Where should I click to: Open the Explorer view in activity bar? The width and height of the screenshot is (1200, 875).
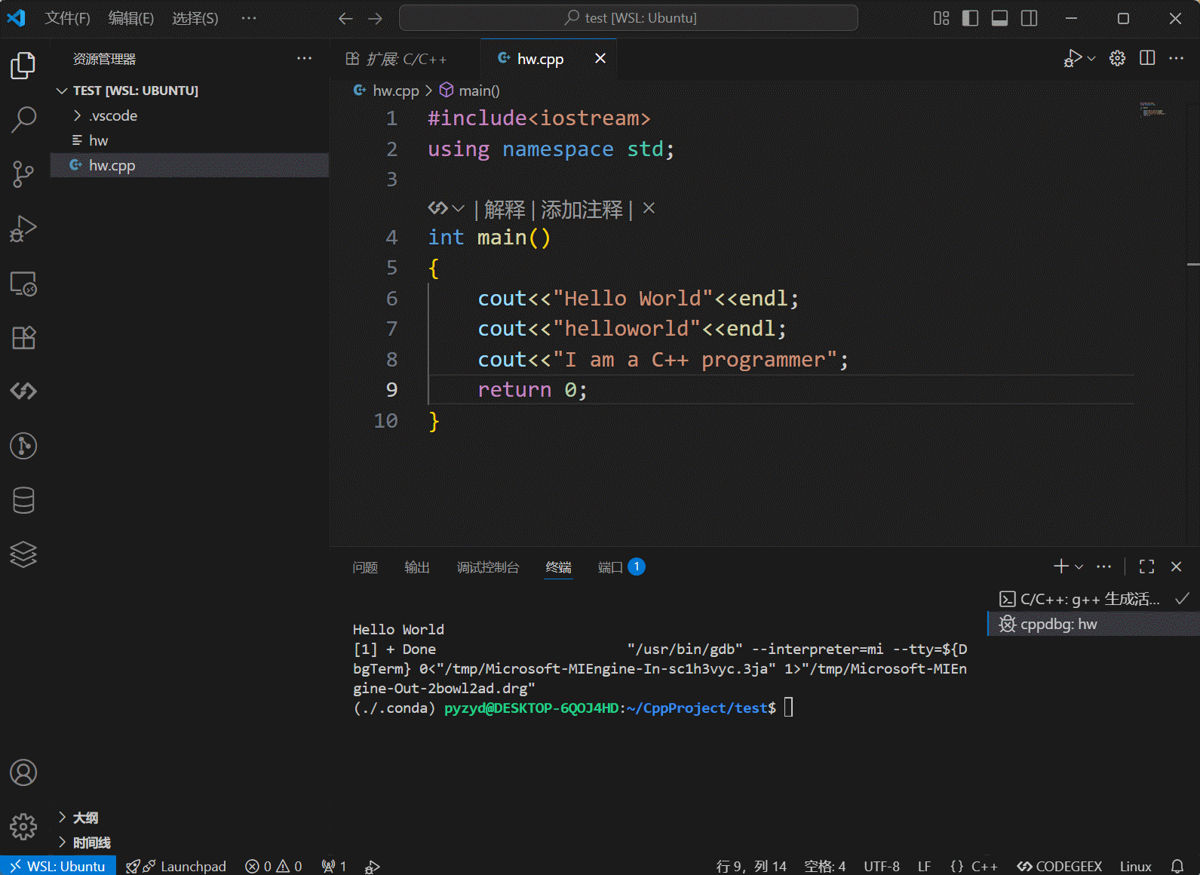coord(23,66)
